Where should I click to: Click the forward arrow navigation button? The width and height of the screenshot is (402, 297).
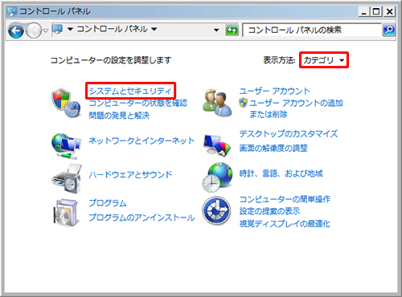[34, 31]
